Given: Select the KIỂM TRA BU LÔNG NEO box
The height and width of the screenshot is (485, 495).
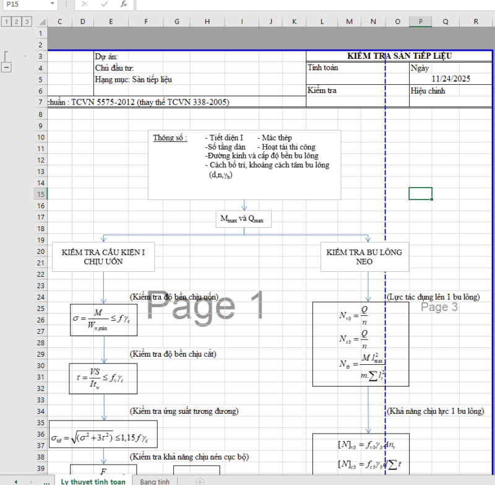Looking at the screenshot, I should (x=364, y=257).
